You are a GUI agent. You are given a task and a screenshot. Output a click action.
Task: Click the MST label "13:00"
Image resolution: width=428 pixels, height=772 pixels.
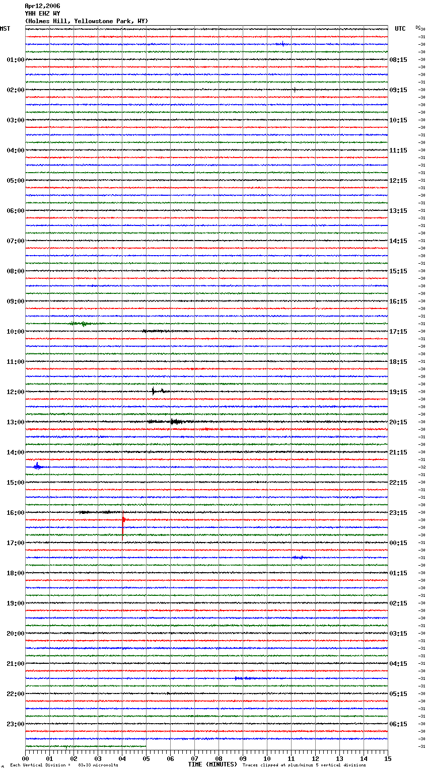(16, 422)
